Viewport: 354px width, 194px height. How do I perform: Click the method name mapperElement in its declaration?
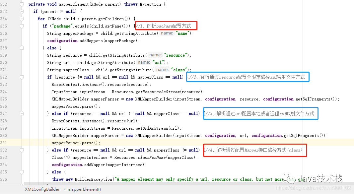(74, 4)
